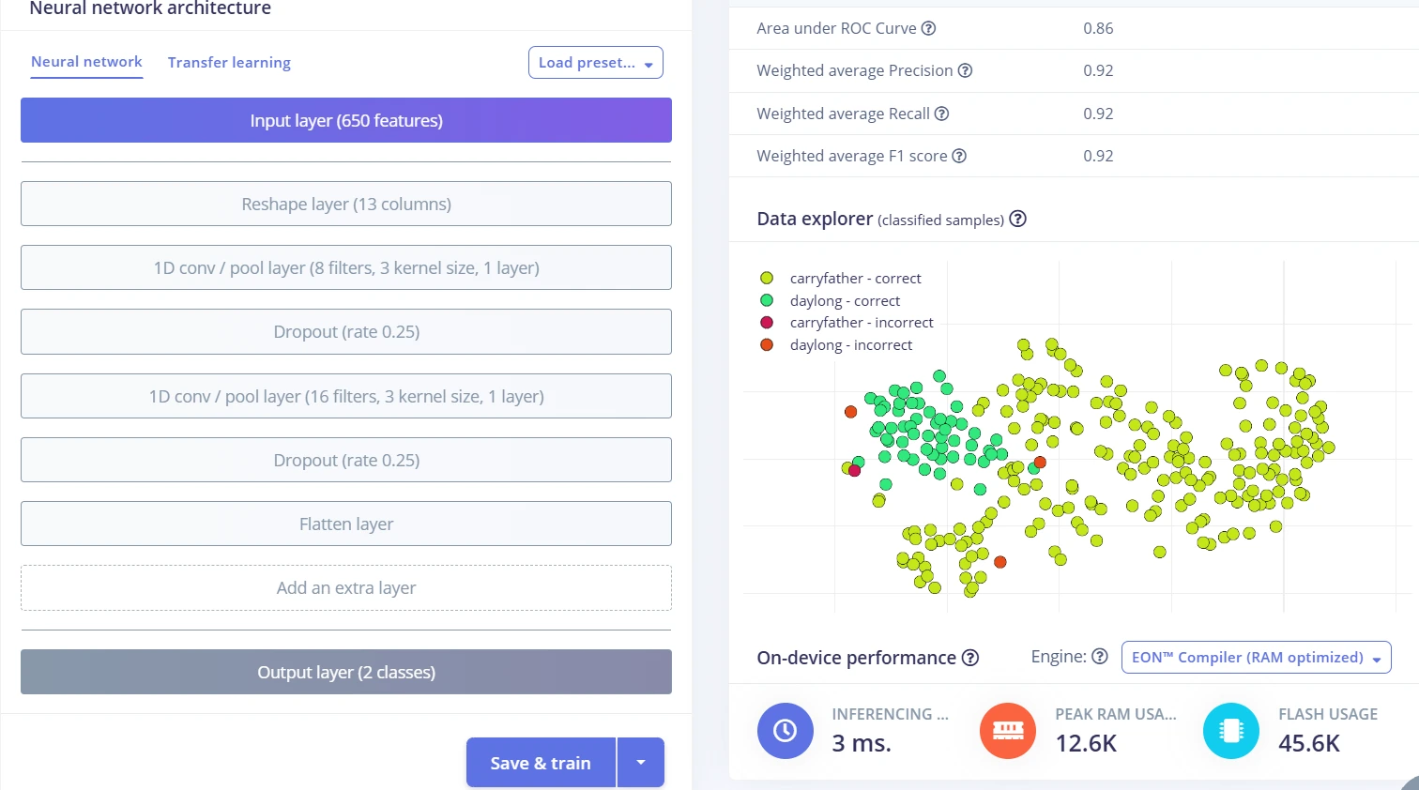Screen dimensions: 1419x790
Task: Click the inferencing time clock icon
Action: (x=786, y=730)
